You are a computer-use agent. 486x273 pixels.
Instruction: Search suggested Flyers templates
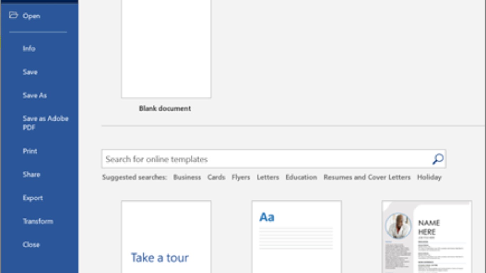click(241, 177)
